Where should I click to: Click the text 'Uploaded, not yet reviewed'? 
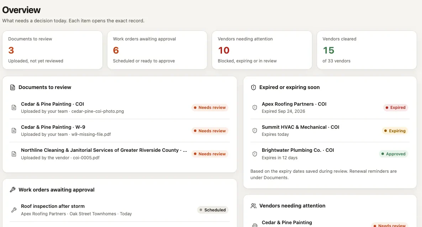[36, 61]
